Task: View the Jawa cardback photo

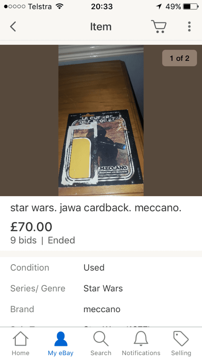Action: 101,120
